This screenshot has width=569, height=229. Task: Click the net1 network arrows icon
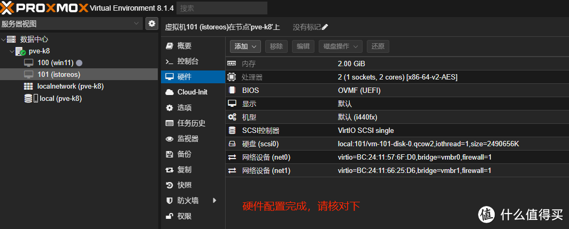232,170
